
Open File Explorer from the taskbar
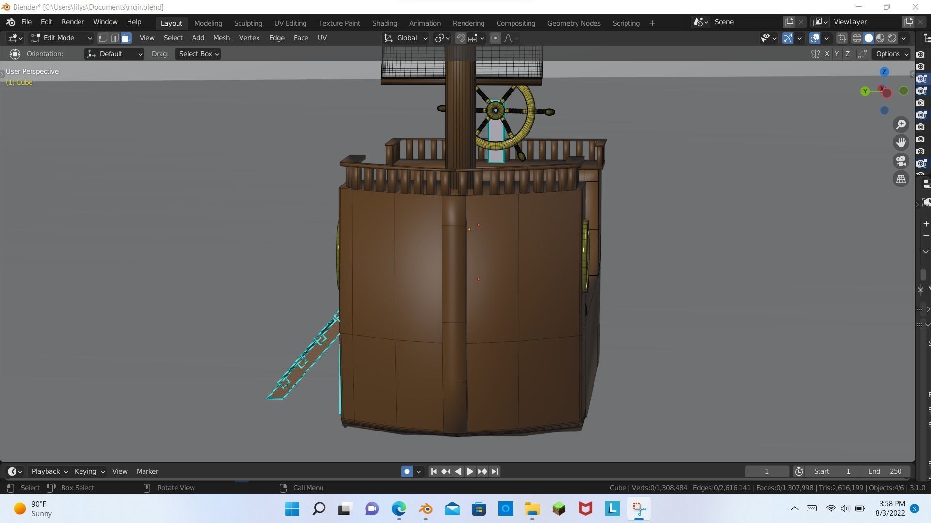click(532, 508)
